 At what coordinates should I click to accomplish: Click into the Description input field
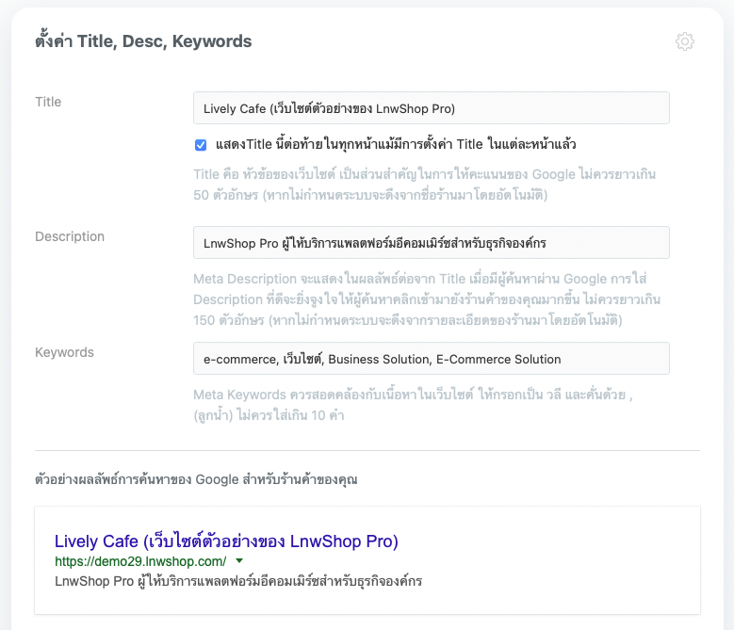point(431,243)
